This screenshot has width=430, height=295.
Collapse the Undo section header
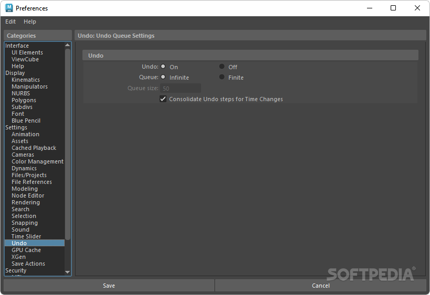click(250, 56)
